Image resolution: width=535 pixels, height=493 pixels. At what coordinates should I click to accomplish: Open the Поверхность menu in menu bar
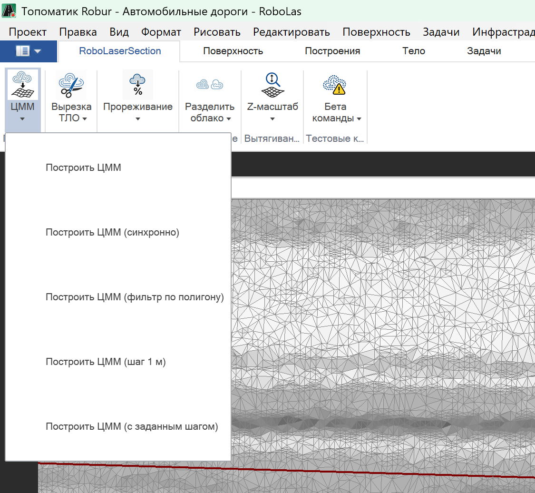click(376, 32)
